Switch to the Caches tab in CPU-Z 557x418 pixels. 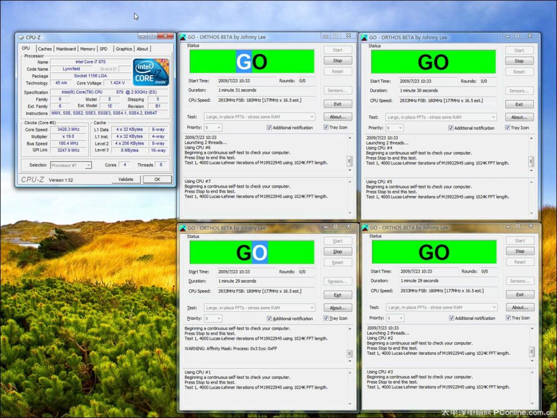[x=45, y=49]
